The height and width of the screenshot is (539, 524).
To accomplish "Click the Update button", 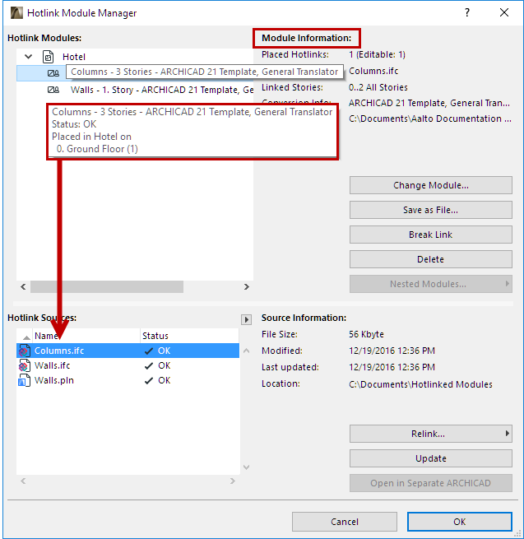I will pos(430,458).
